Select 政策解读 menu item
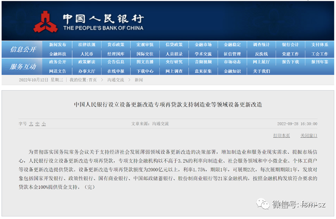This screenshot has width=336, height=219. [87, 62]
